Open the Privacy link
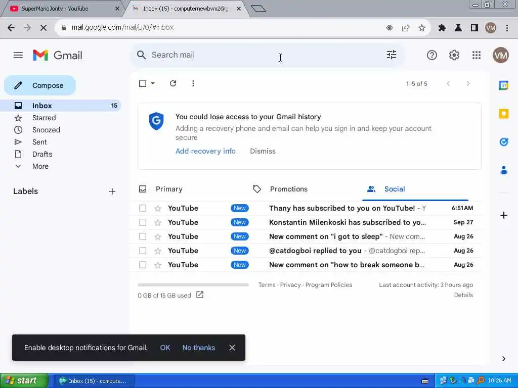Viewport: 518px width, 388px height. 290,285
